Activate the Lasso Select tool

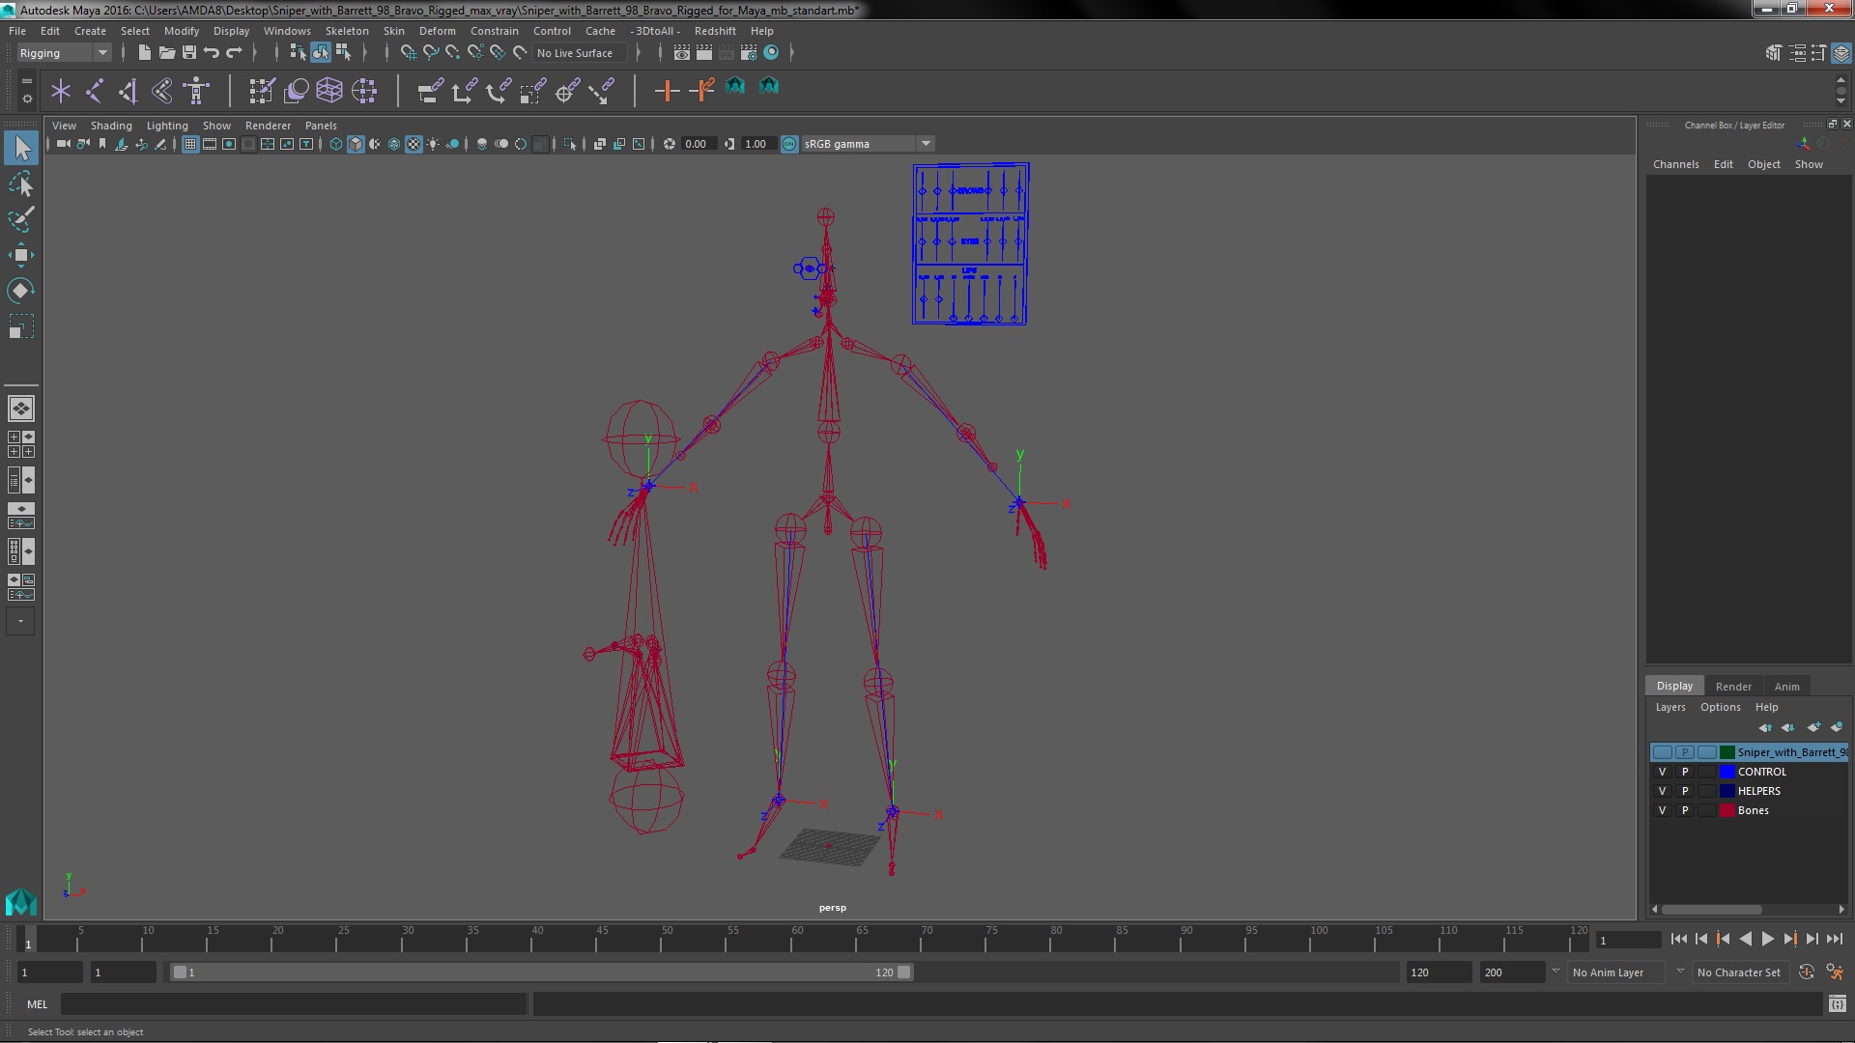(21, 183)
